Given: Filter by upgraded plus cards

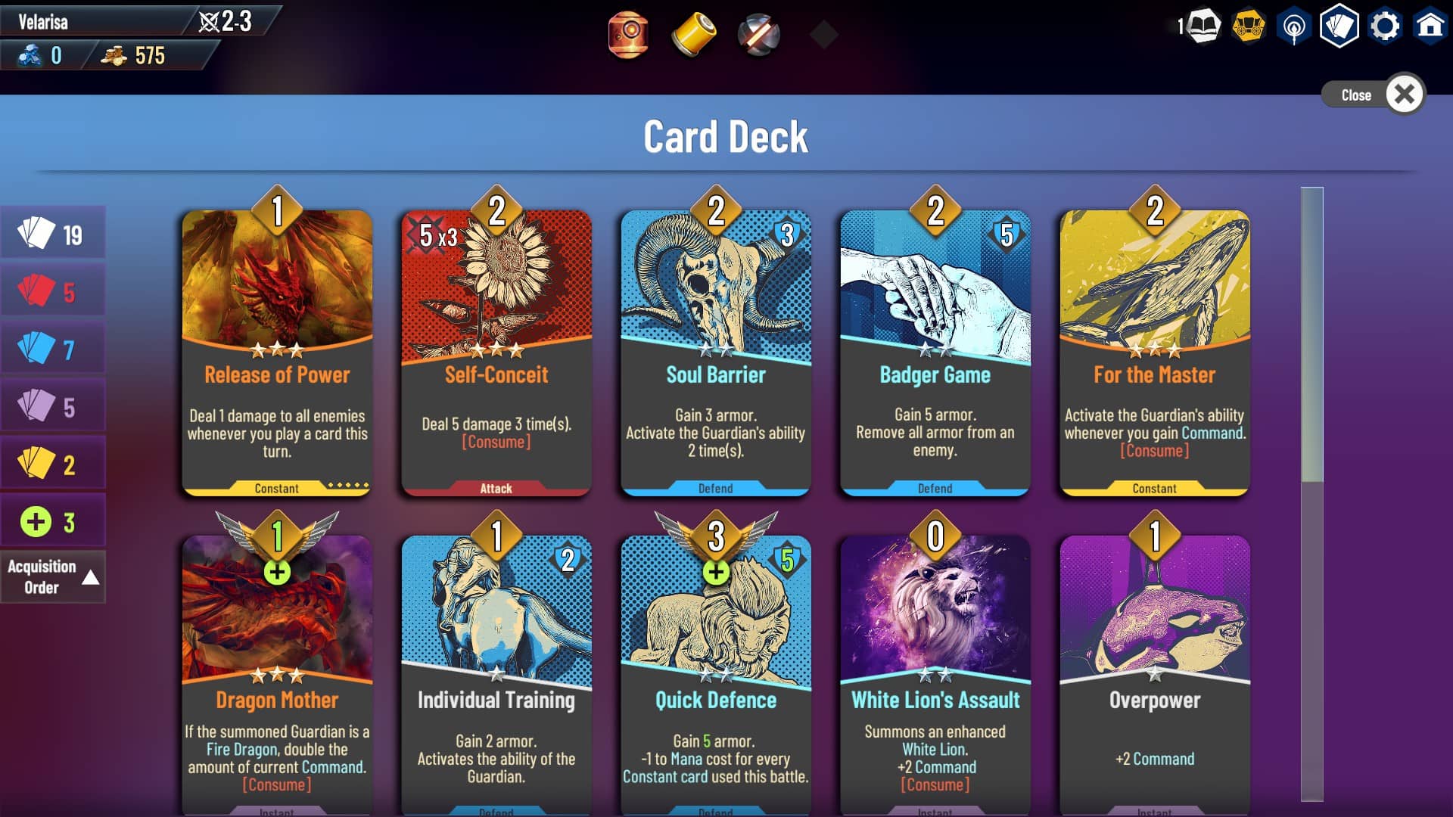Looking at the screenshot, I should (x=53, y=522).
